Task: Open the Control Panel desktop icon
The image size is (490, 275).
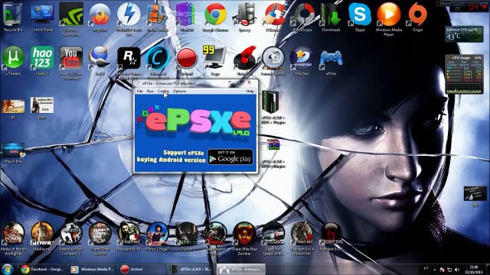Action: [x=42, y=17]
